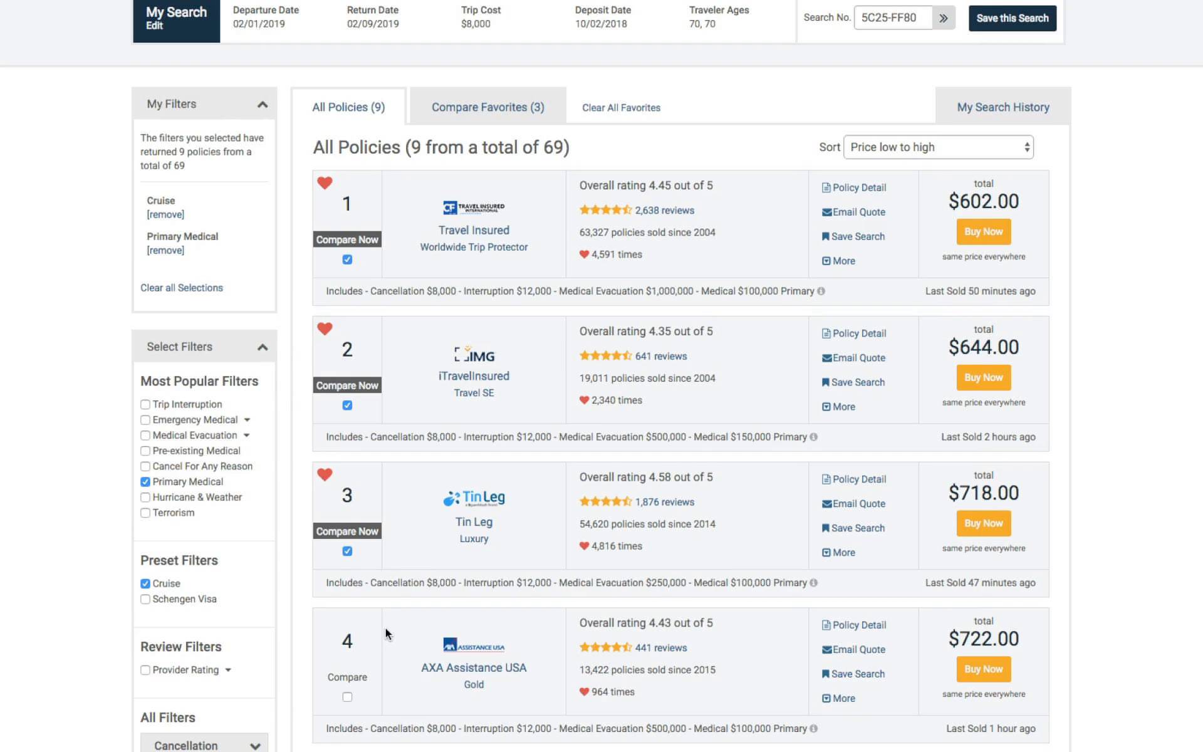Image resolution: width=1203 pixels, height=752 pixels.
Task: Enable Schengen Visa preset filter
Action: (x=145, y=599)
